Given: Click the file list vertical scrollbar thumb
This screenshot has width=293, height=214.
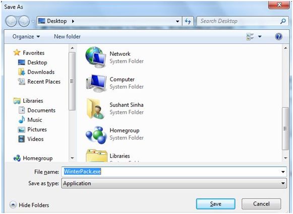Looking at the screenshot, I should [285, 128].
